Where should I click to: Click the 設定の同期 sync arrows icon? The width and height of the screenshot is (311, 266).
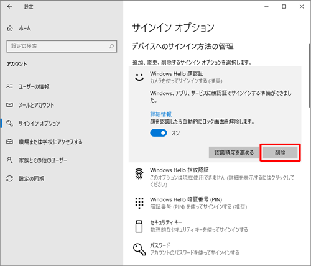click(9, 178)
